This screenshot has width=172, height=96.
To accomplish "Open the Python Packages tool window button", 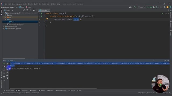I will pos(61,91).
